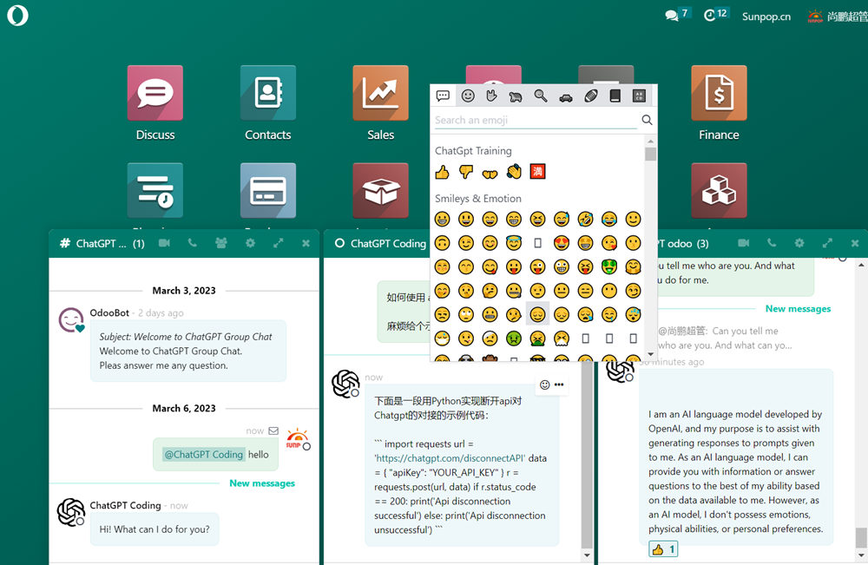Open the conversations messages counter
868x565 pixels.
(x=676, y=15)
